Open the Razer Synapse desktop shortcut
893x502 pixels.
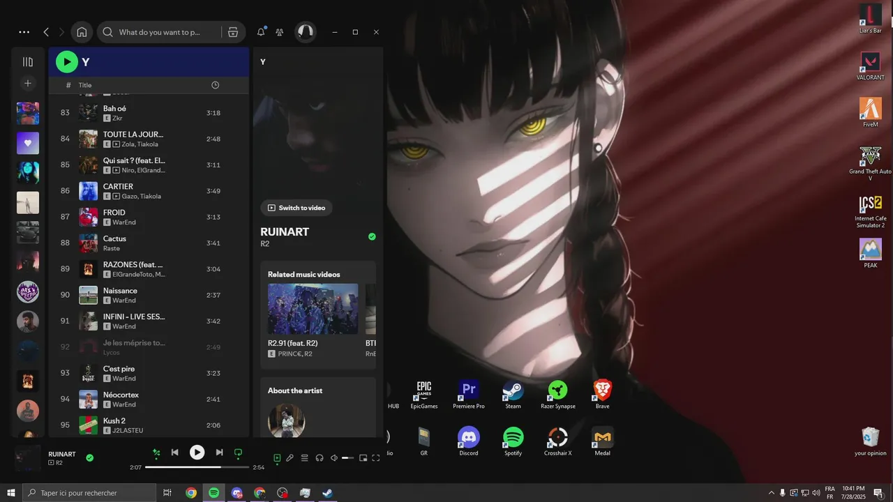pyautogui.click(x=557, y=395)
